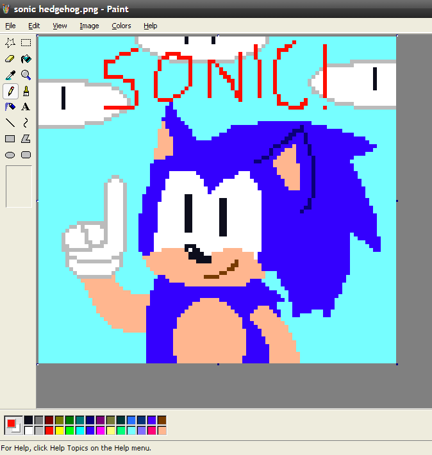This screenshot has height=455, width=432.
Task: Pick the pale yellow palette swatch
Action: tap(111, 431)
